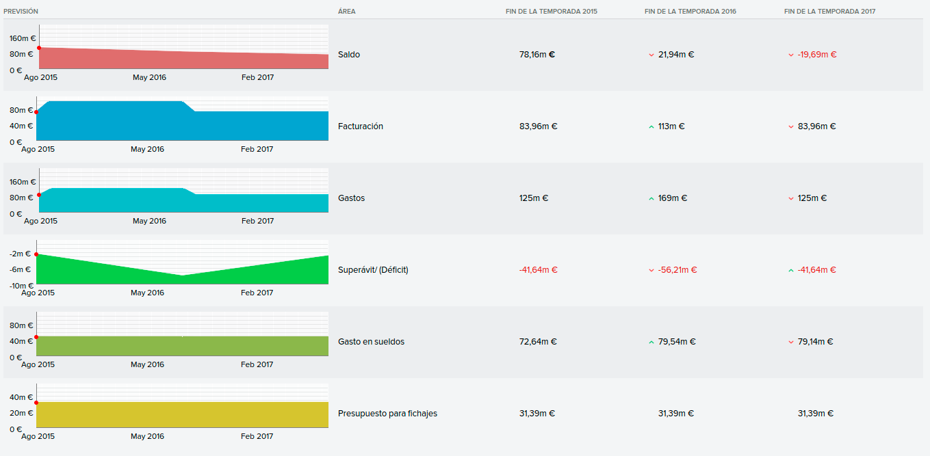Click Saldo 2016 value 21,94m €

pos(676,55)
